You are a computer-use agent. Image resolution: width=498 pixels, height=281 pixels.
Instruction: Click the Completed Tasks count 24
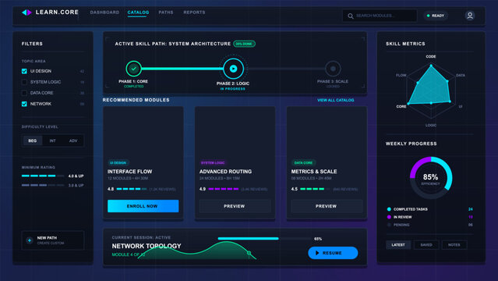click(471, 209)
